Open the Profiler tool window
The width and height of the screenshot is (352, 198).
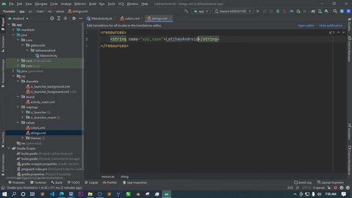pos(110,183)
